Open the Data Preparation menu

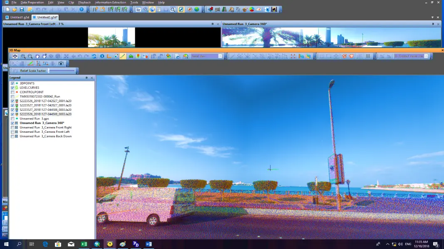[32, 2]
